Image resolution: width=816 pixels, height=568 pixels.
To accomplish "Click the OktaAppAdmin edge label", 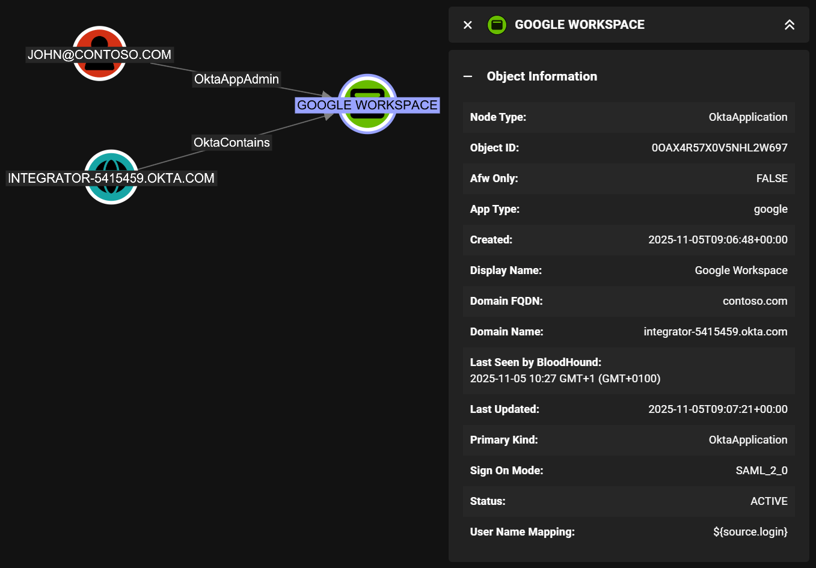I will (236, 79).
